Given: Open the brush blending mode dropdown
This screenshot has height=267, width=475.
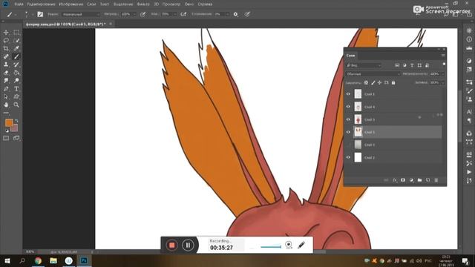Looking at the screenshot, I should click(81, 14).
